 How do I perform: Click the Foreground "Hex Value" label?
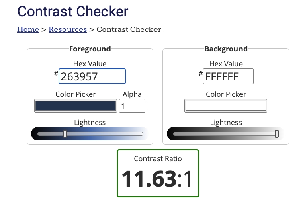90,64
